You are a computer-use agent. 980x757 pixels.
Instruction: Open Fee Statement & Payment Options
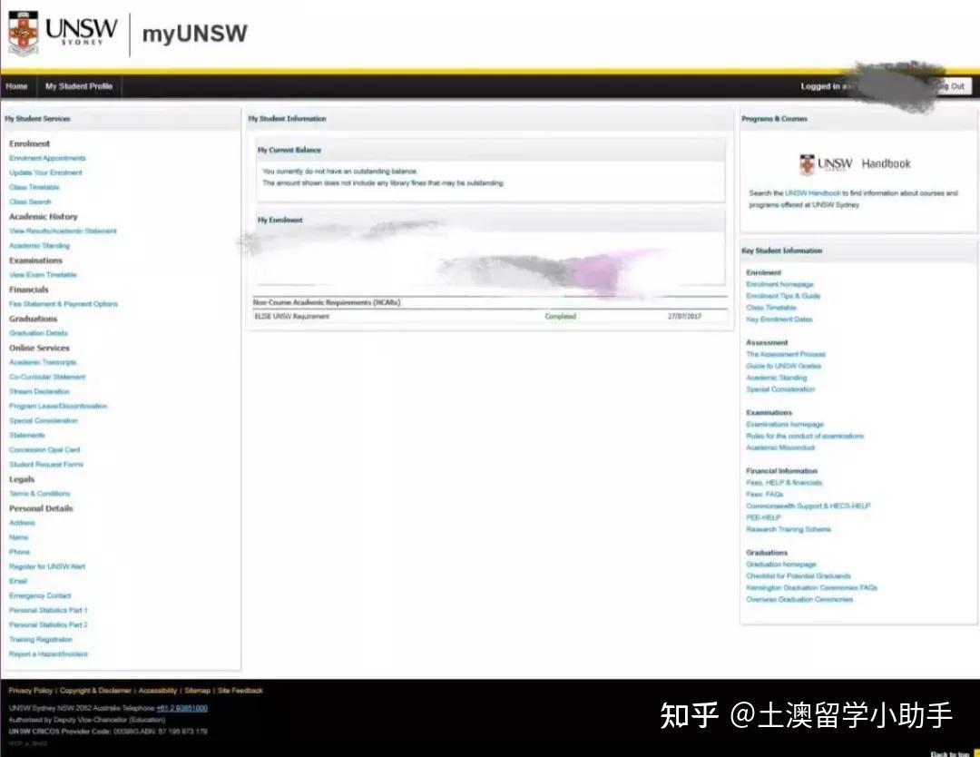coord(64,303)
